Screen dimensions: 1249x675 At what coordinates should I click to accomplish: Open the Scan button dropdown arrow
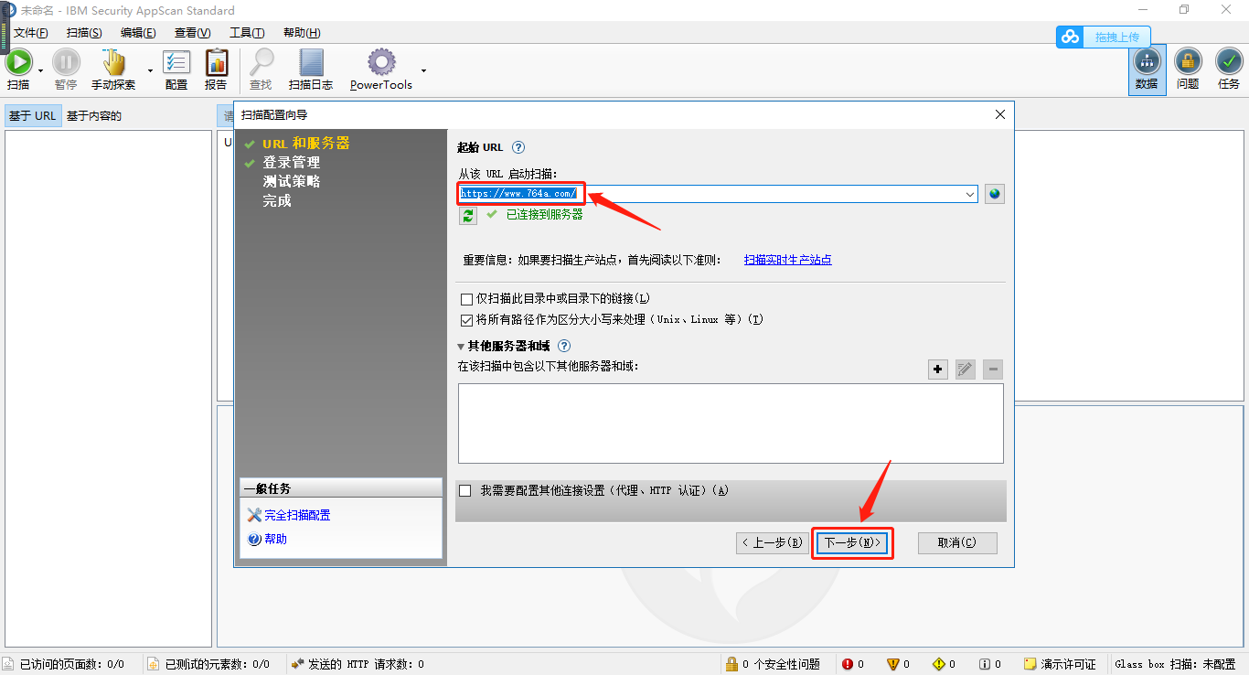point(40,70)
